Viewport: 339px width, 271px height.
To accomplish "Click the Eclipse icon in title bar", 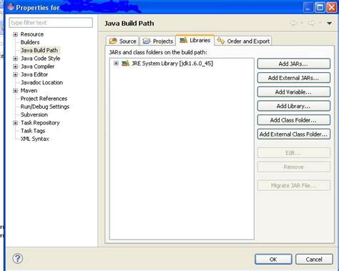I will click(11, 7).
